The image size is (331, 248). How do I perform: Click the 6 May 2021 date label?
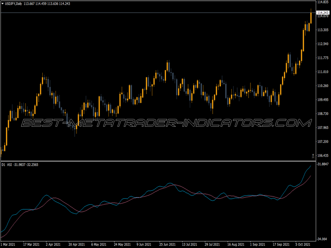[x=99, y=244]
